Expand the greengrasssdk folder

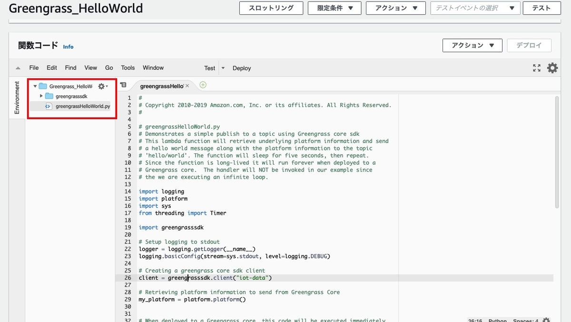click(41, 96)
